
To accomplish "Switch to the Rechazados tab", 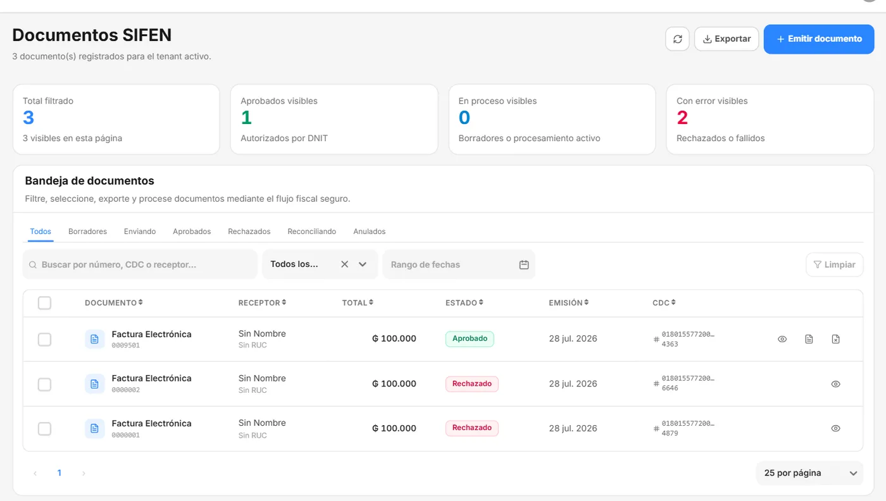I will click(249, 232).
